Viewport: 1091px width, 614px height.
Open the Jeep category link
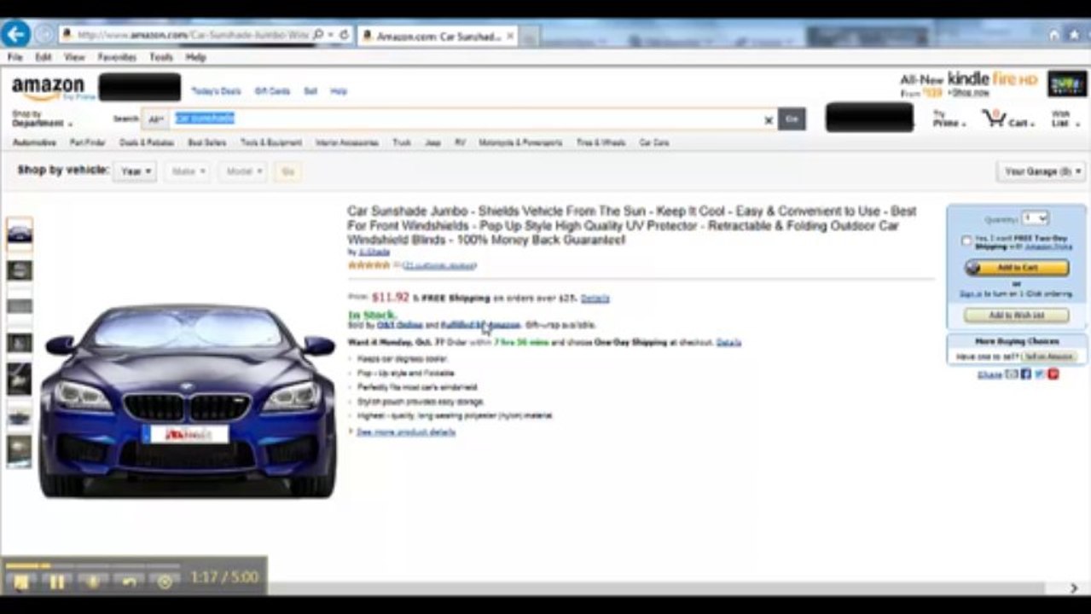tap(432, 142)
